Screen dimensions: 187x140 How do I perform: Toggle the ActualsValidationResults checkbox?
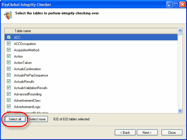(9, 88)
